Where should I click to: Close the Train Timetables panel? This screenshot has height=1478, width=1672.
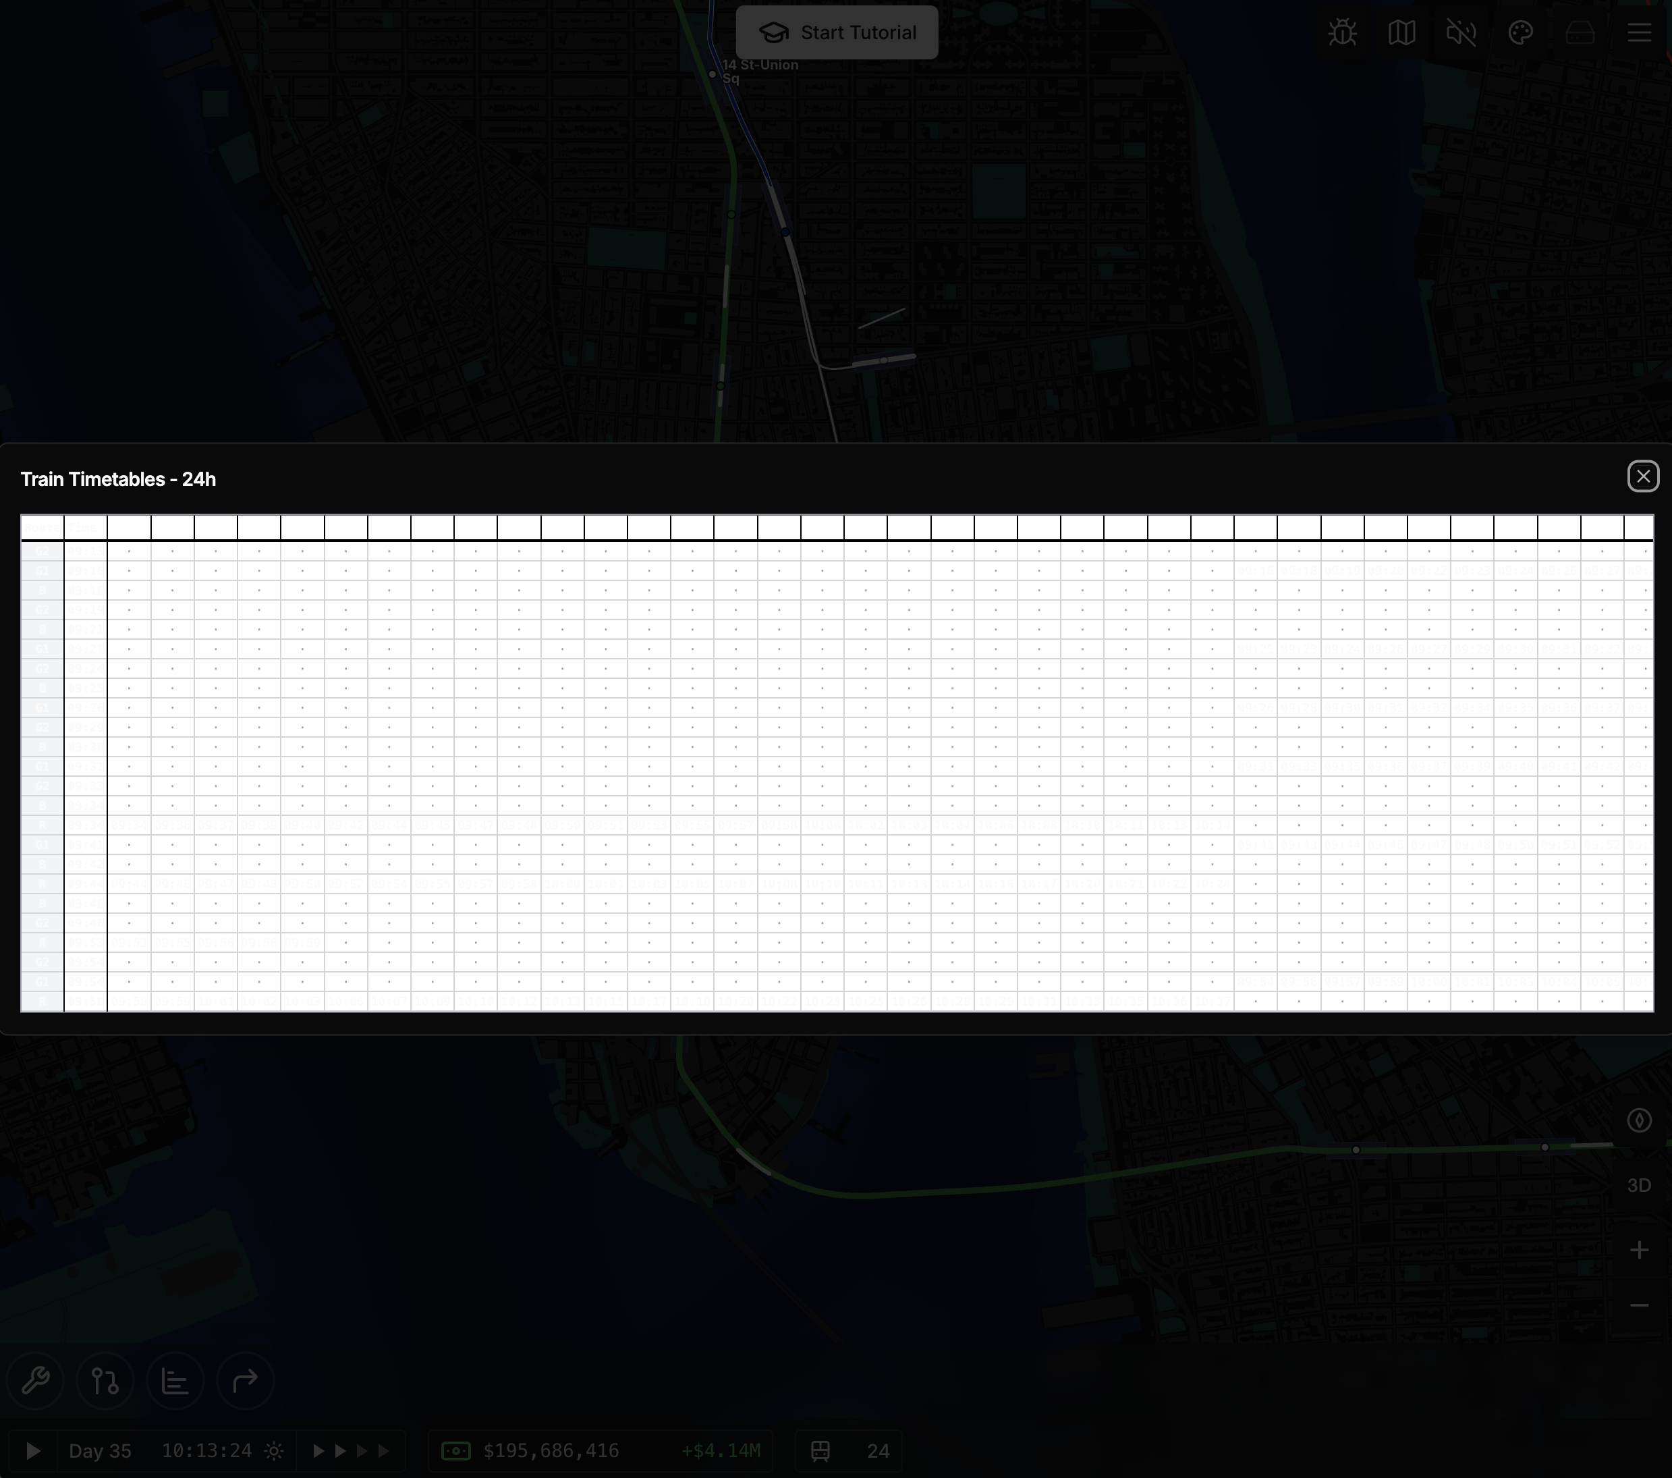tap(1644, 477)
